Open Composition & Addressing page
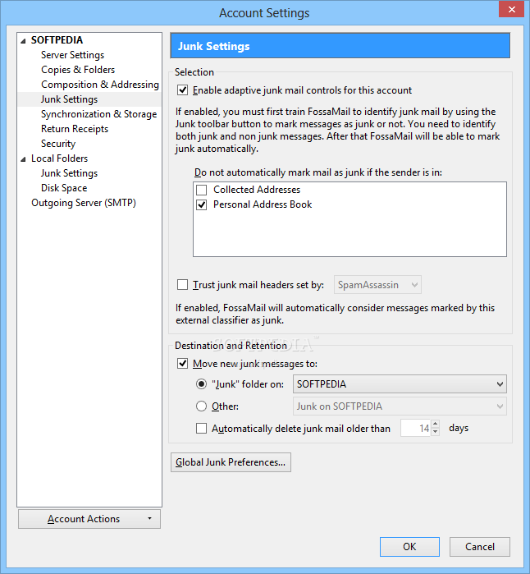530x574 pixels. pyautogui.click(x=100, y=85)
